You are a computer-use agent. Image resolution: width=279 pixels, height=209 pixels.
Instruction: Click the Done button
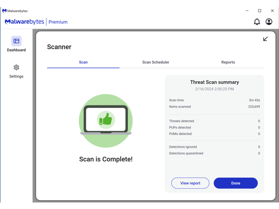tap(235, 183)
